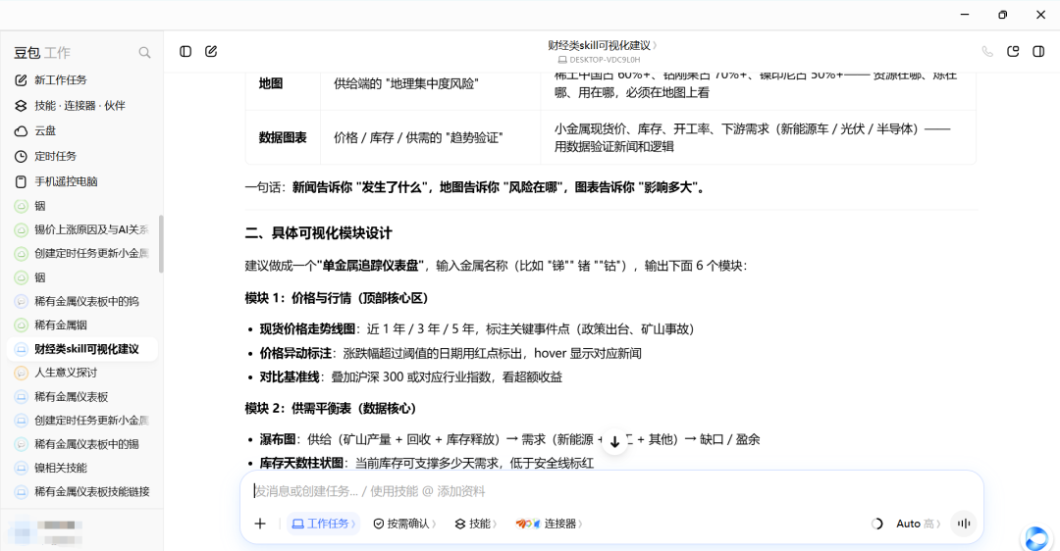Click the table cell 供给端的 "地理集中度风险"
Screen dimensions: 1060x551
coord(431,83)
